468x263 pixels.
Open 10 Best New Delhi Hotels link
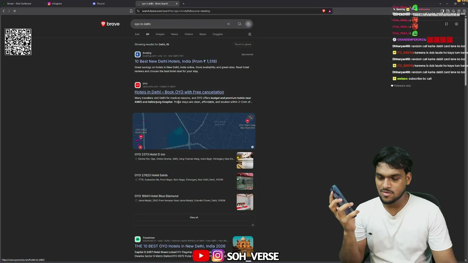coord(175,61)
